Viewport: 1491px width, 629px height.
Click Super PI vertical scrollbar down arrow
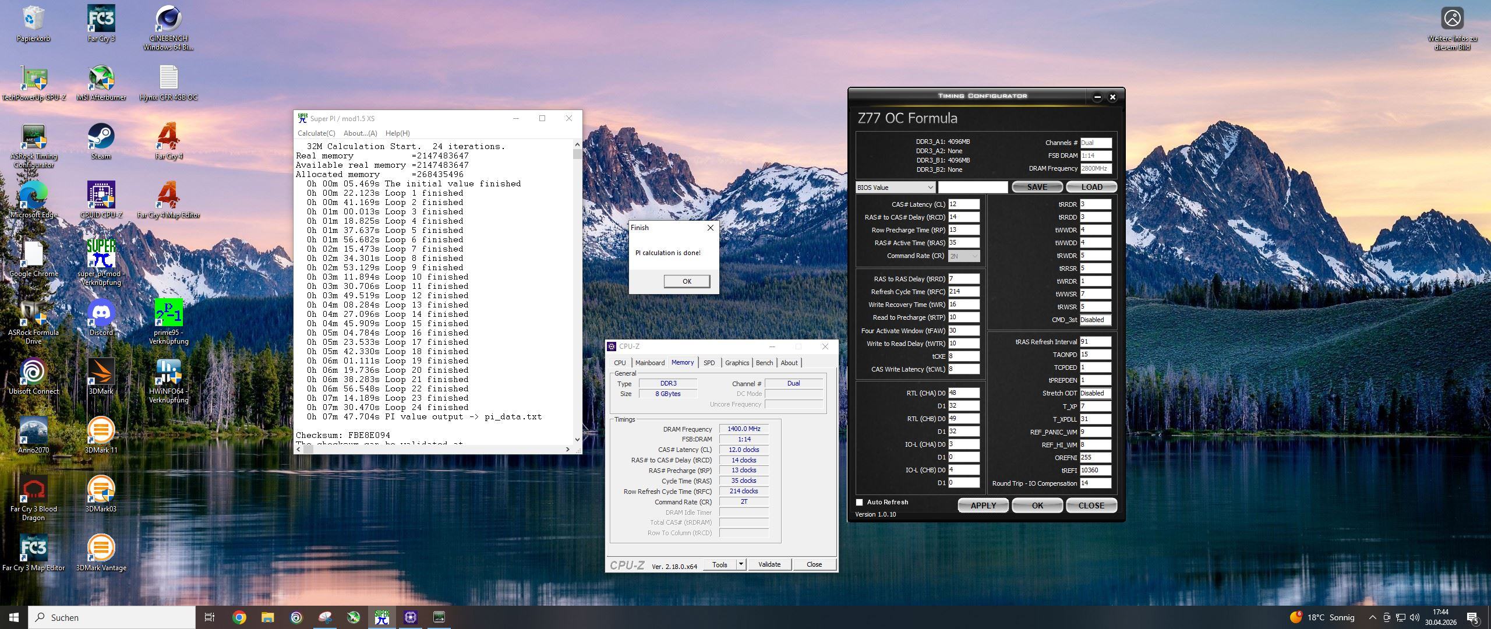tap(577, 440)
